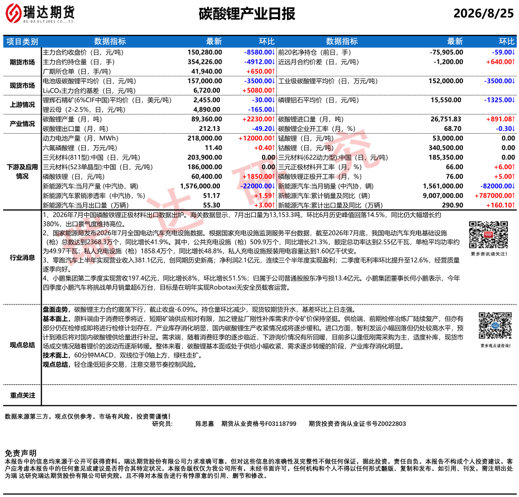Click the empty 重点关注 content area

tap(279, 395)
